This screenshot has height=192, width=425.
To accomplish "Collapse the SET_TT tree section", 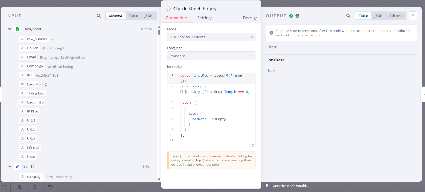I will click(10, 166).
